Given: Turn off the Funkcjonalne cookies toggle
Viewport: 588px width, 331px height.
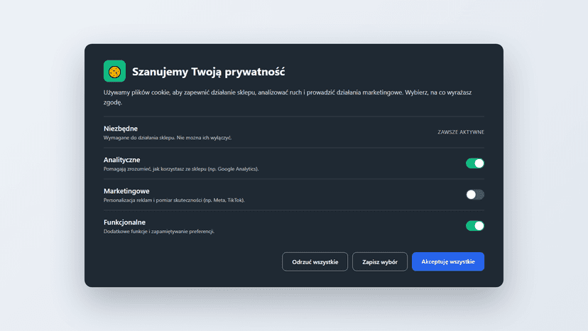Looking at the screenshot, I should pyautogui.click(x=475, y=226).
